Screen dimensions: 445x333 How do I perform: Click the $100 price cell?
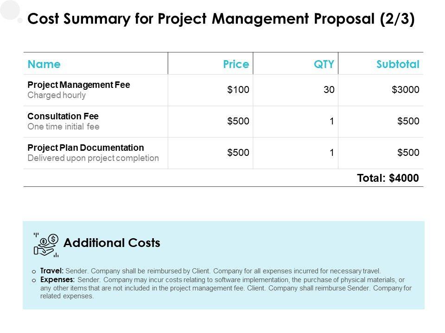point(238,90)
